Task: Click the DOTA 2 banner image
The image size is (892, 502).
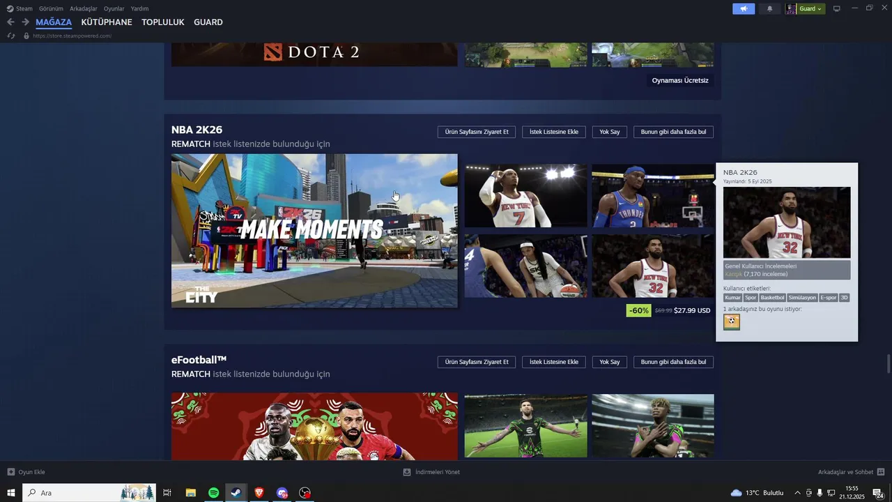Action: coord(314,54)
